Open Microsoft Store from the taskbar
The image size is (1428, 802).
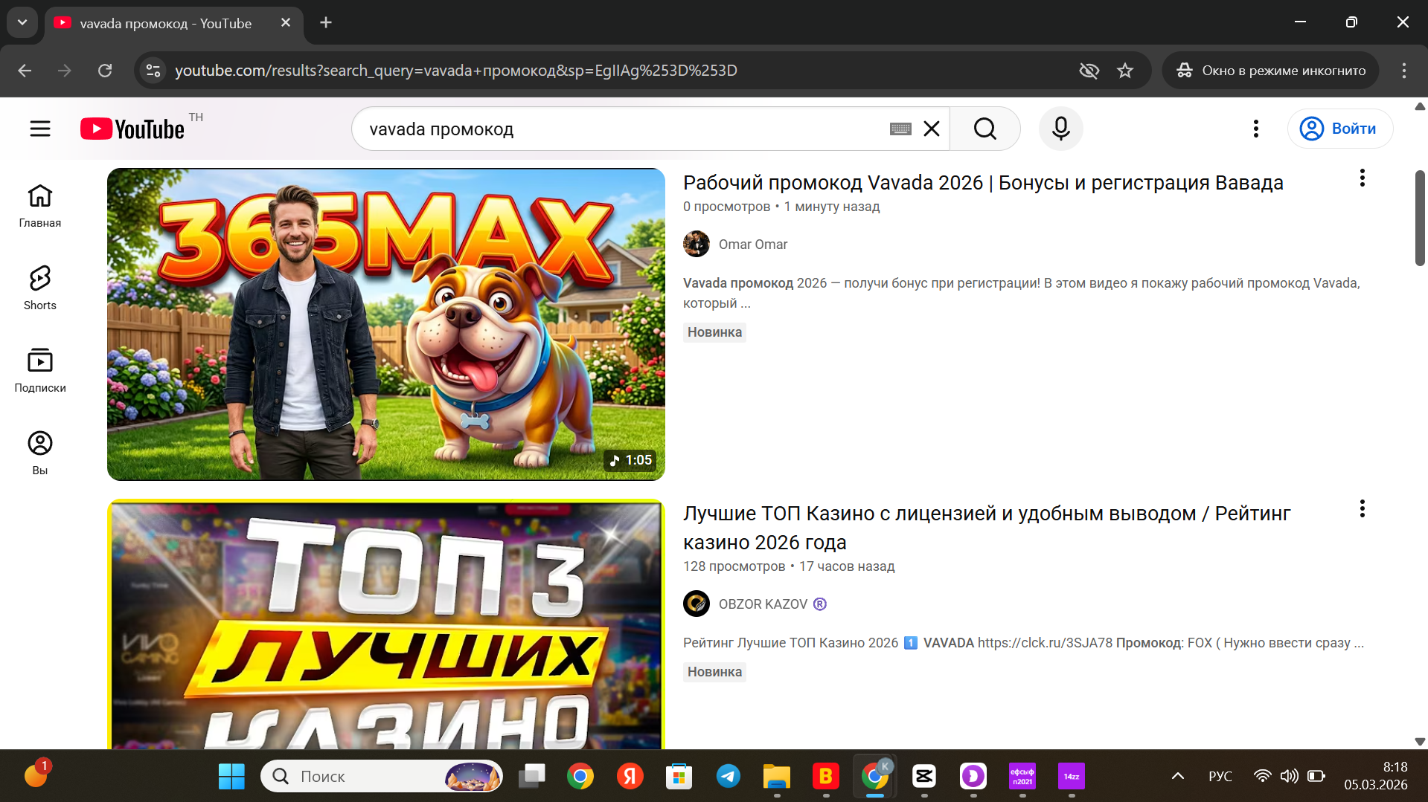pos(679,777)
